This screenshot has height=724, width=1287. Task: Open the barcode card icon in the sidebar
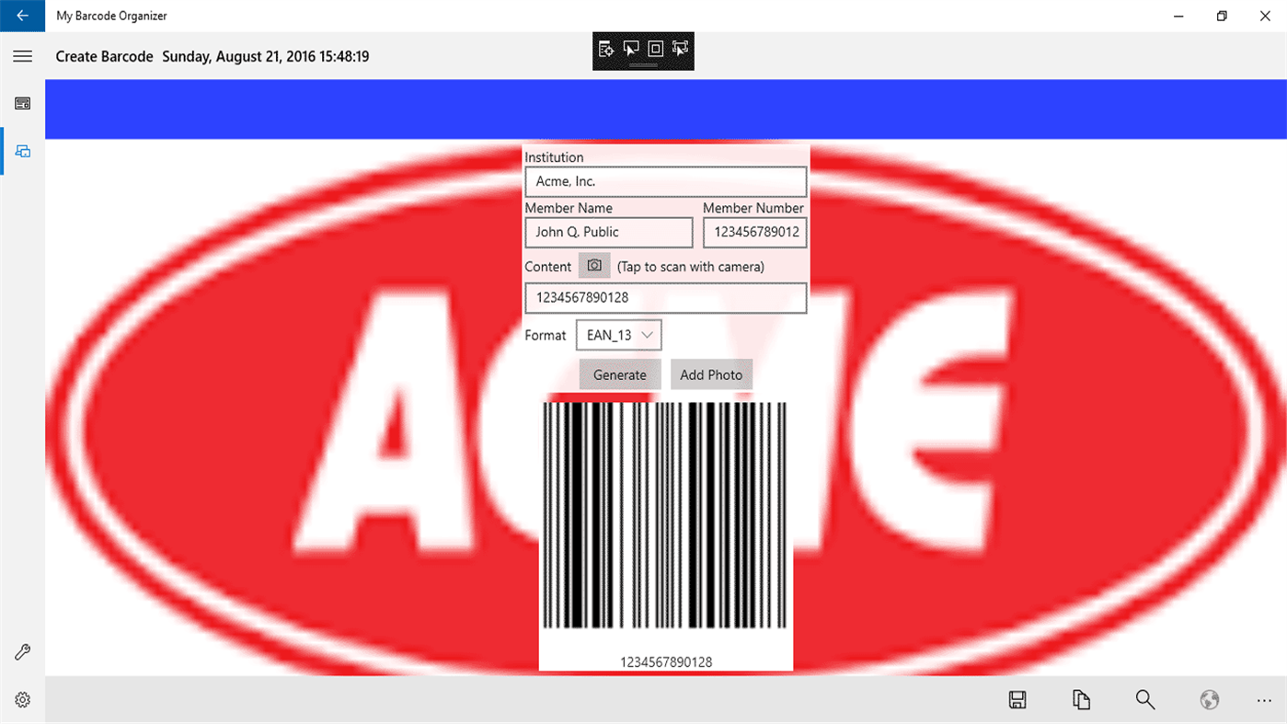(22, 103)
